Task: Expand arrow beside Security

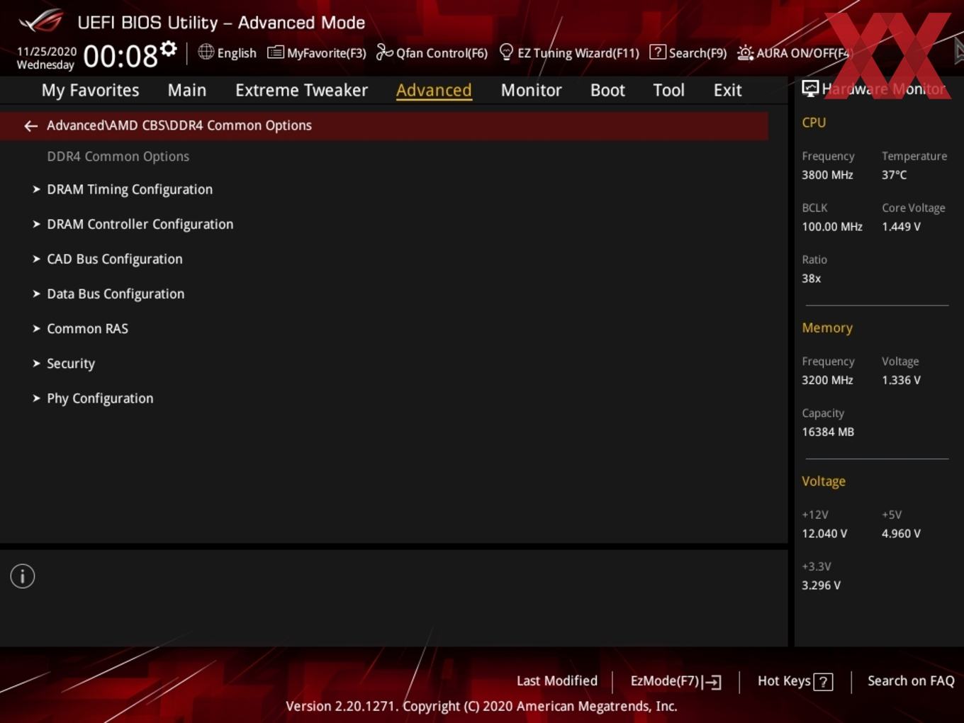Action: click(36, 363)
